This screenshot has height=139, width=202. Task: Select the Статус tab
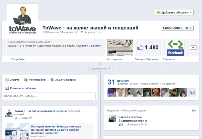click(12, 80)
